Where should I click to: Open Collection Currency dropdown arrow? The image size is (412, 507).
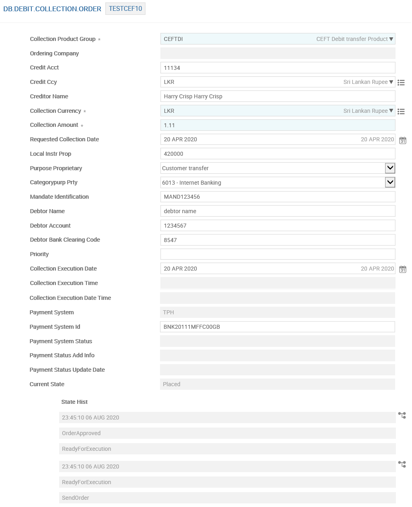[x=391, y=111]
